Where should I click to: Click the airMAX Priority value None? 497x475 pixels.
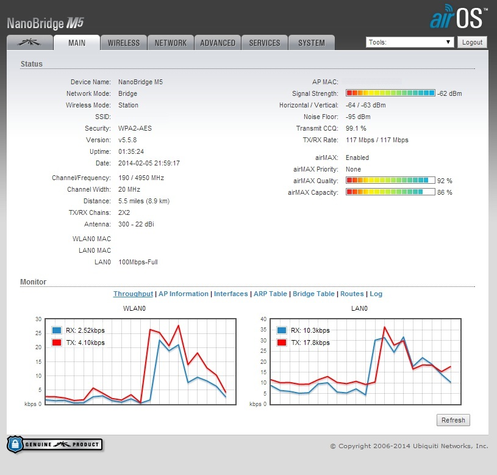pos(353,169)
